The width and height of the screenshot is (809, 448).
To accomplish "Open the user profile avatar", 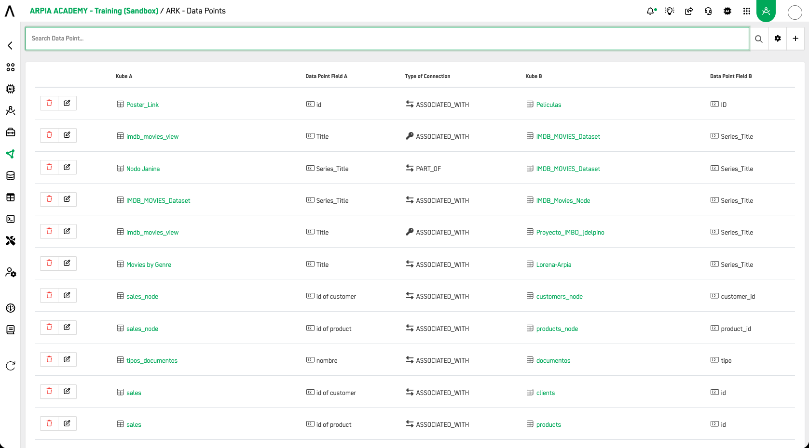I will pyautogui.click(x=795, y=12).
